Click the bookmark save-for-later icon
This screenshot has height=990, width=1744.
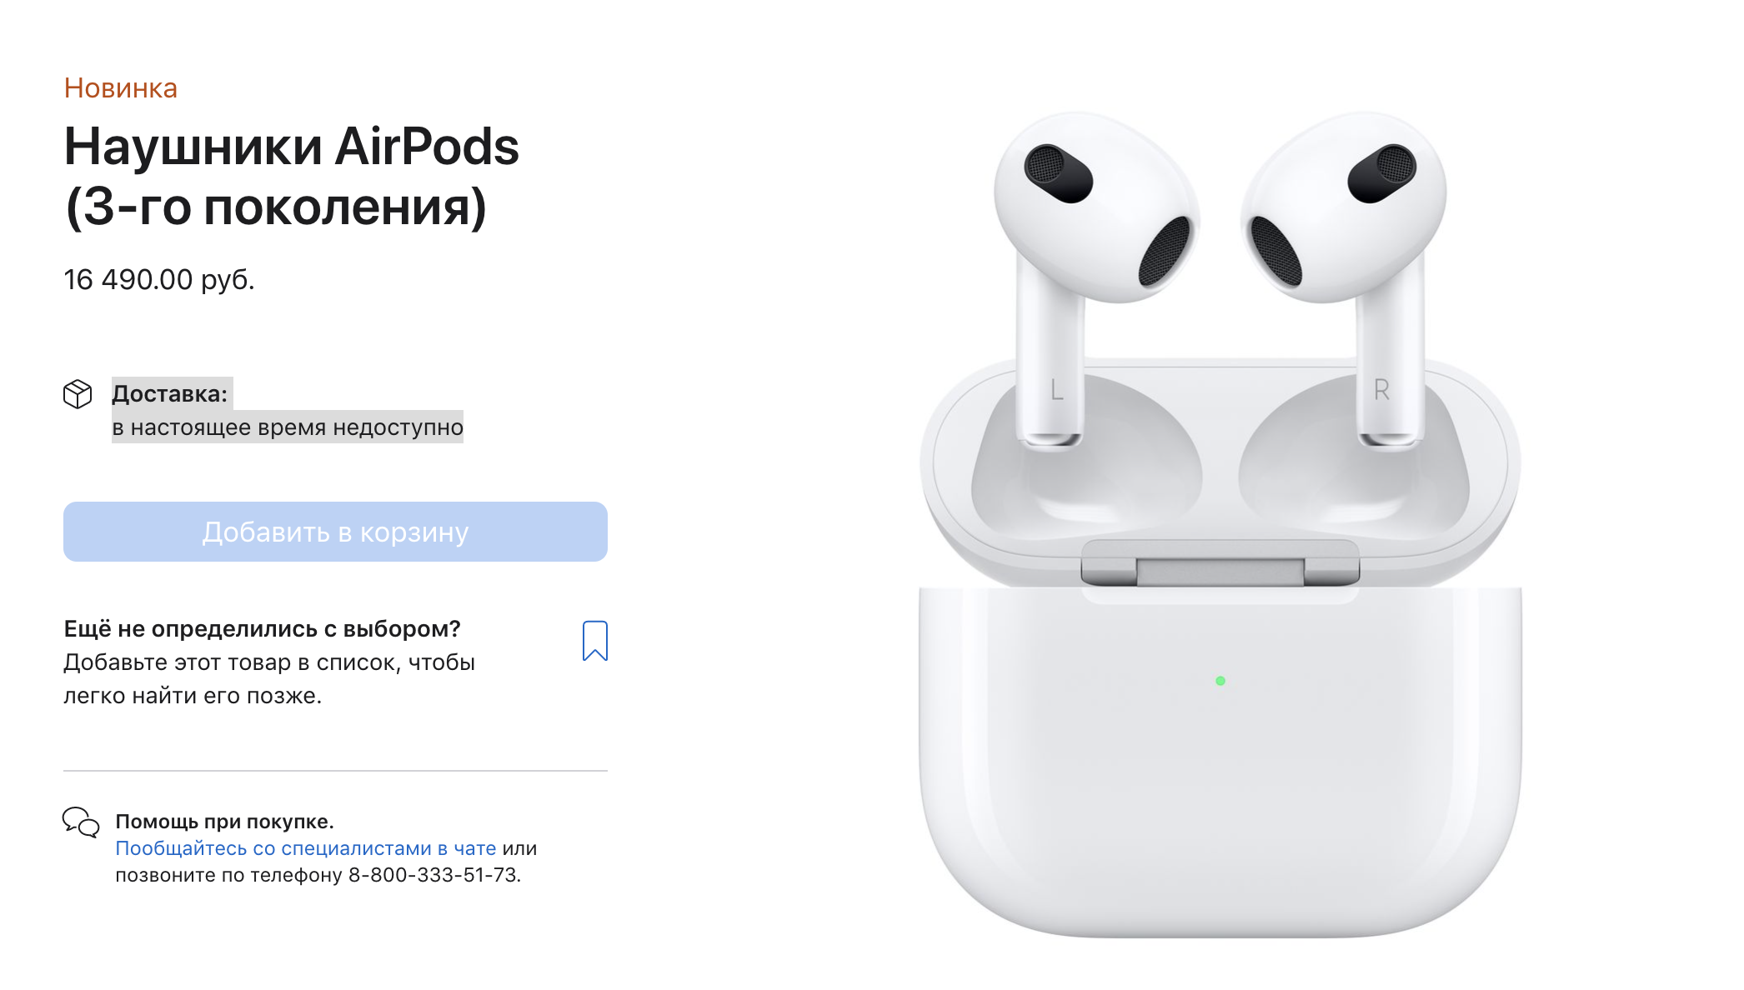(x=594, y=641)
